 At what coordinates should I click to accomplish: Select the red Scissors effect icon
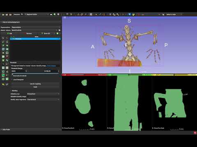point(7,56)
